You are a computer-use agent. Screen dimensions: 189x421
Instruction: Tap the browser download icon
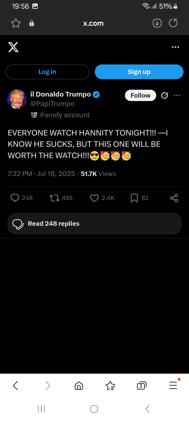coord(157,23)
